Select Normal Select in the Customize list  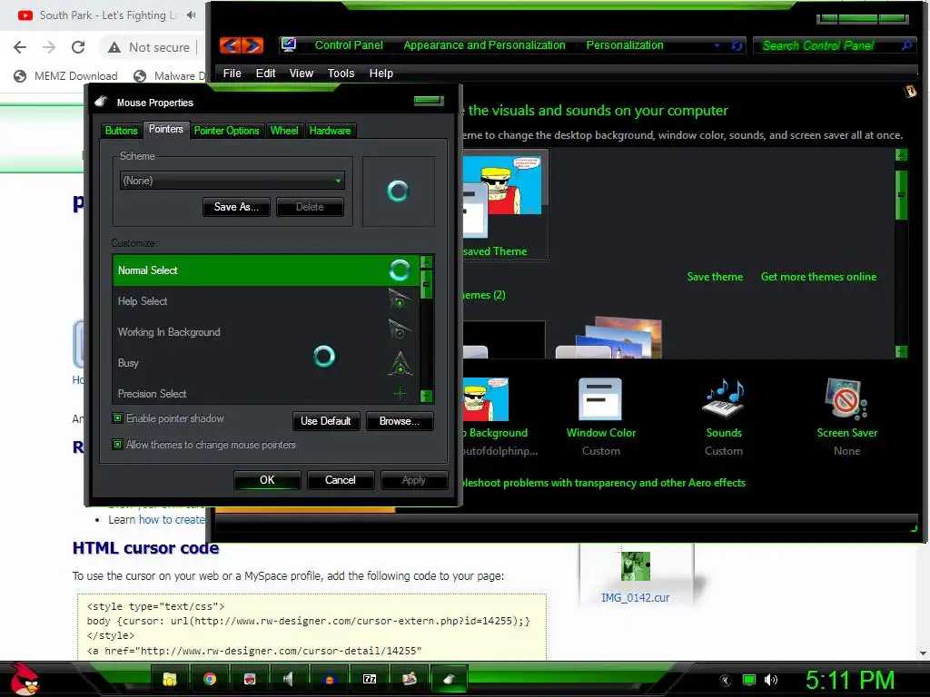click(x=266, y=270)
